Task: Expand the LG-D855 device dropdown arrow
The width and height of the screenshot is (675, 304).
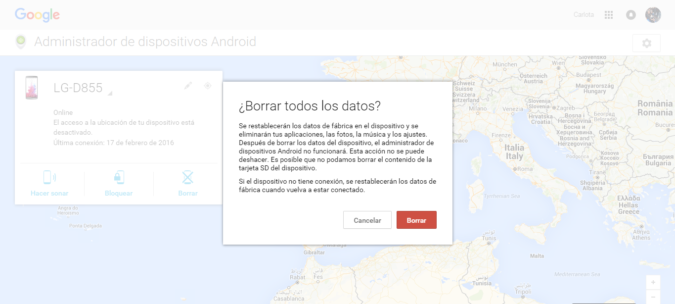Action: click(x=110, y=93)
